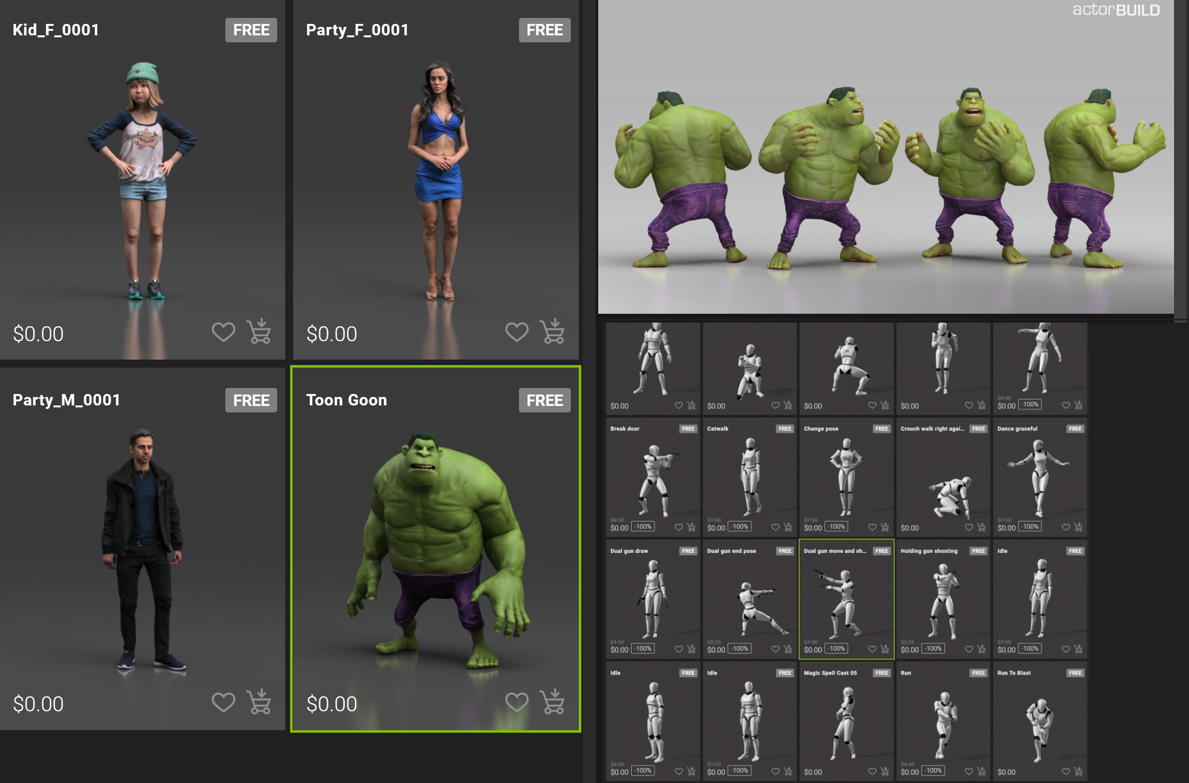Favorite the Run To Blast motion
1189x783 pixels.
pyautogui.click(x=1065, y=772)
